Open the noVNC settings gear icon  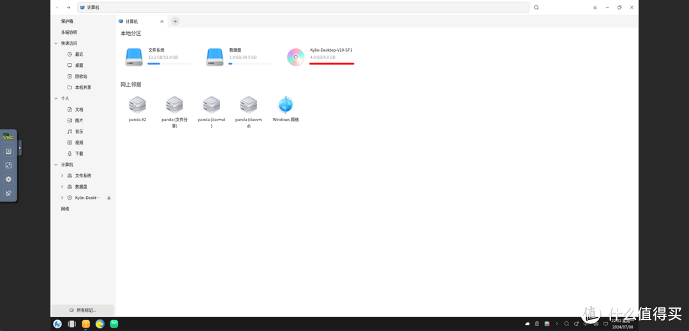coord(8,179)
